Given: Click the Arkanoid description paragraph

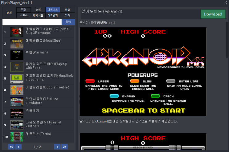Looking at the screenshot, I should pyautogui.click(x=129, y=121).
